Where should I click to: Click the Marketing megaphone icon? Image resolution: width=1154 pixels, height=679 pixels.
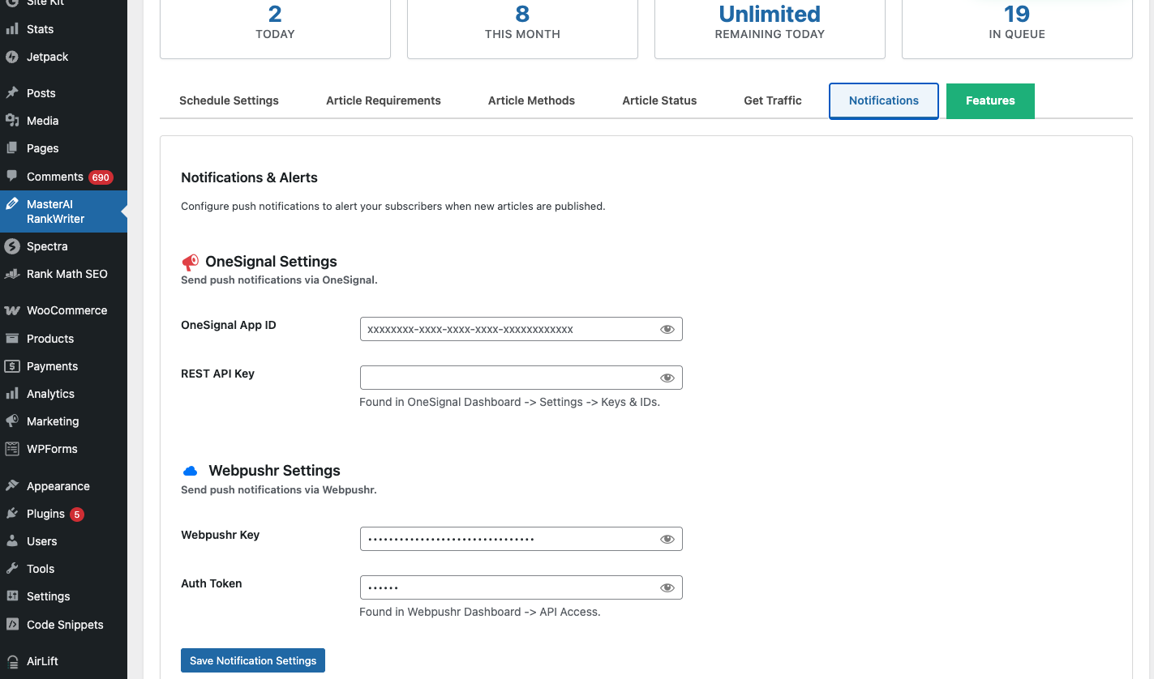click(x=12, y=421)
